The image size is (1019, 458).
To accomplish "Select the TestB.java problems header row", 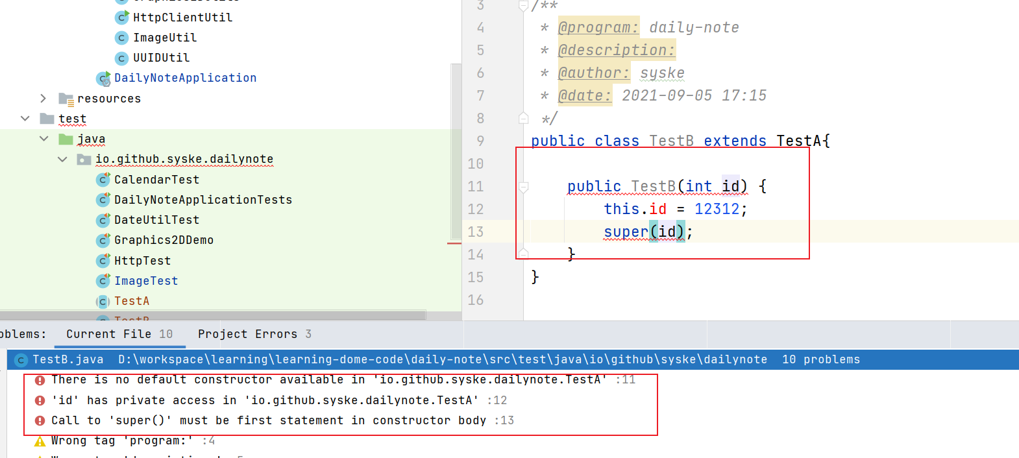I will tap(513, 359).
